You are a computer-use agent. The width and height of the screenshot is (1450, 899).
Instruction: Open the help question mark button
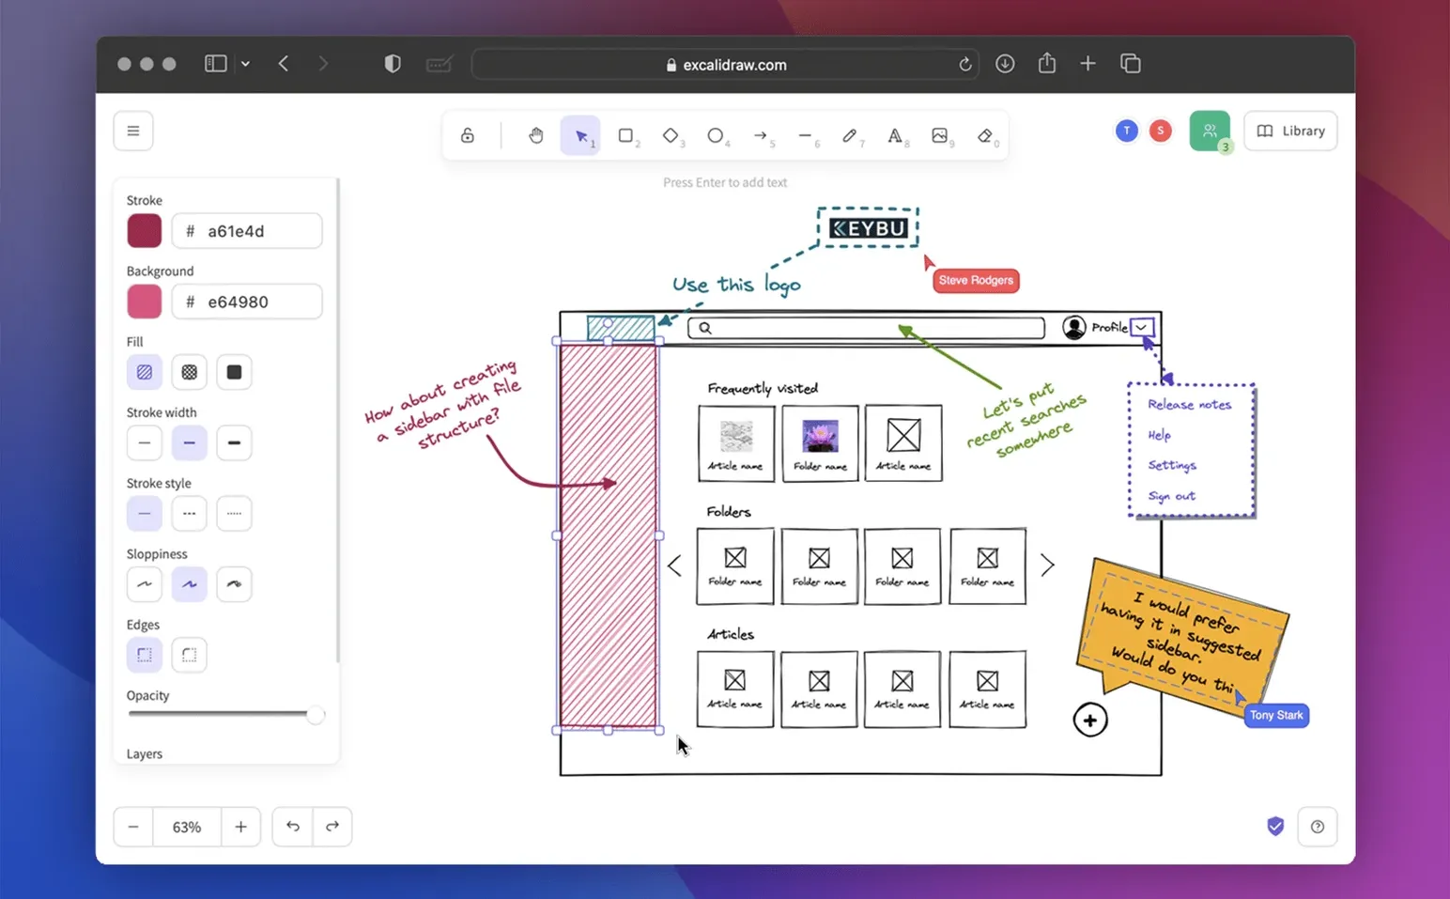pos(1318,827)
